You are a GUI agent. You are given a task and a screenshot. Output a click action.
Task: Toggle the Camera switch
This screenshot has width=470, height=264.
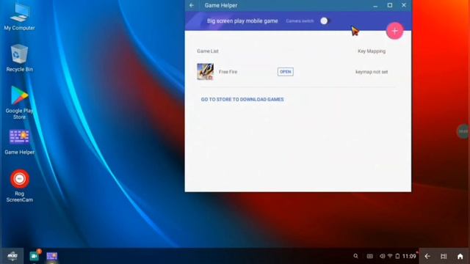pyautogui.click(x=325, y=21)
